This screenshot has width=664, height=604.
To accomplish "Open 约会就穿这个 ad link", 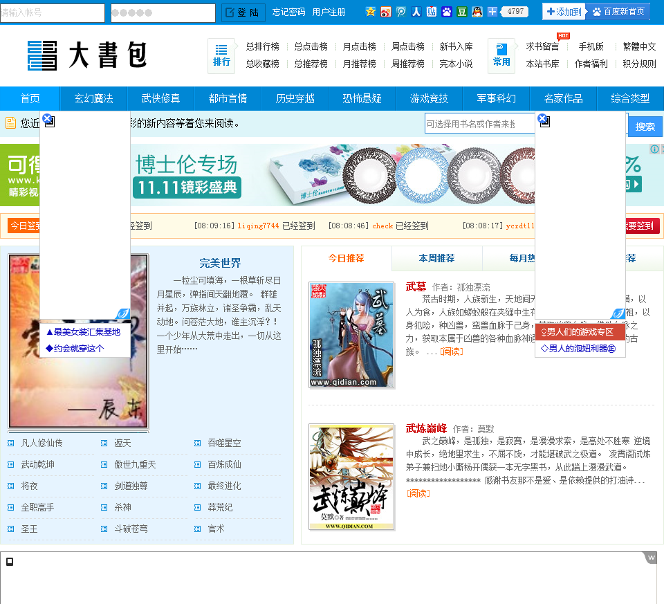I will click(x=75, y=349).
